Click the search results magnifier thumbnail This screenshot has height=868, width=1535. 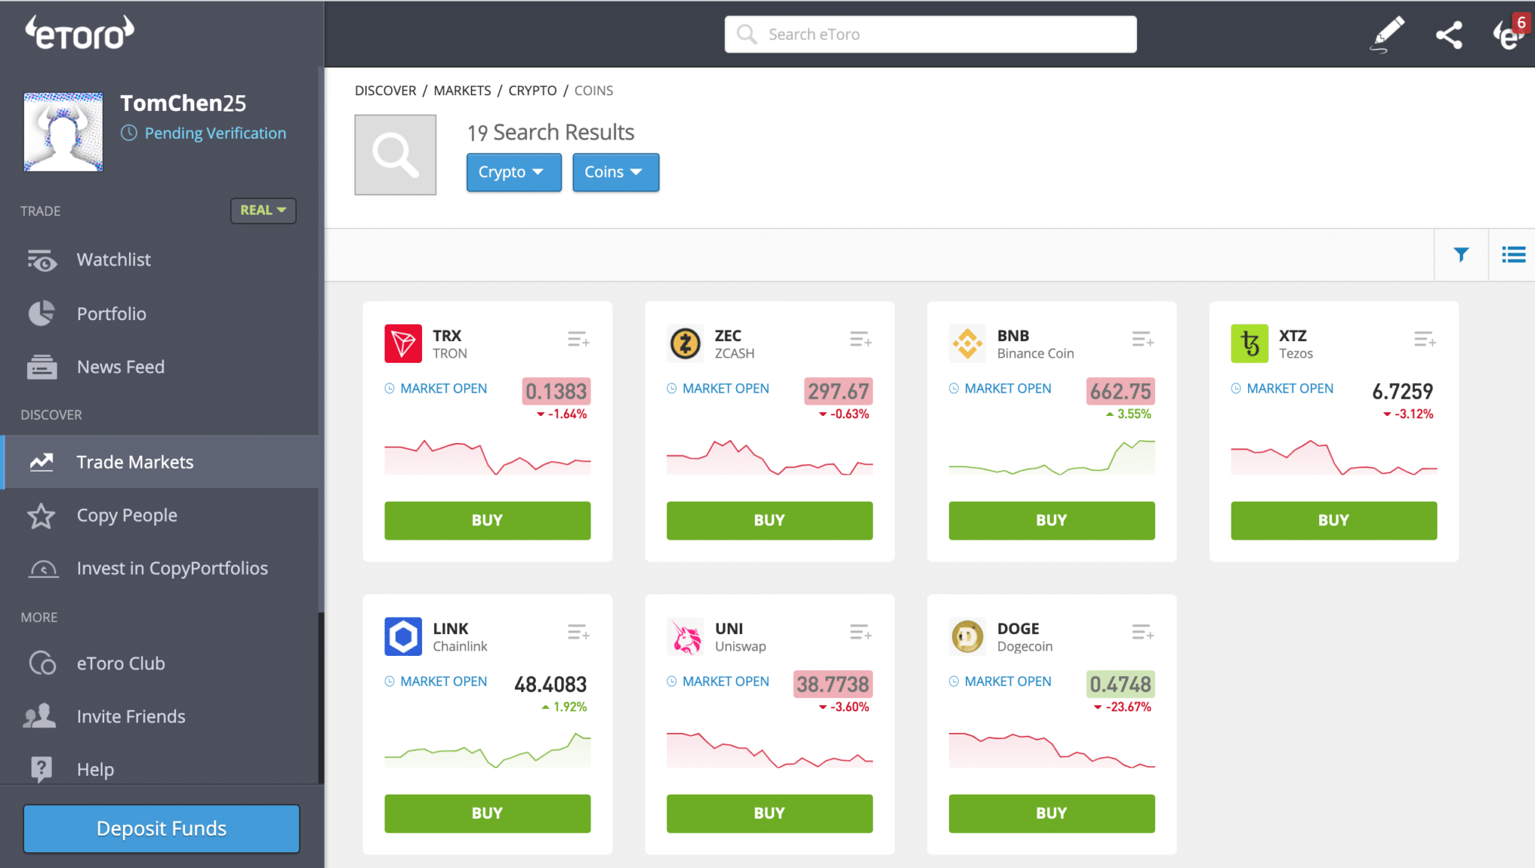[x=395, y=154]
